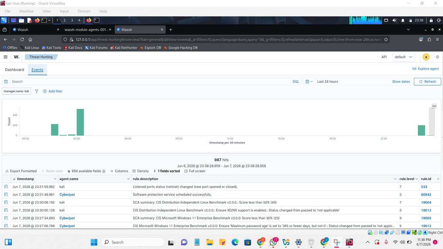Open the date quick menu calendar dropdown
The image size is (443, 249).
coord(309,82)
